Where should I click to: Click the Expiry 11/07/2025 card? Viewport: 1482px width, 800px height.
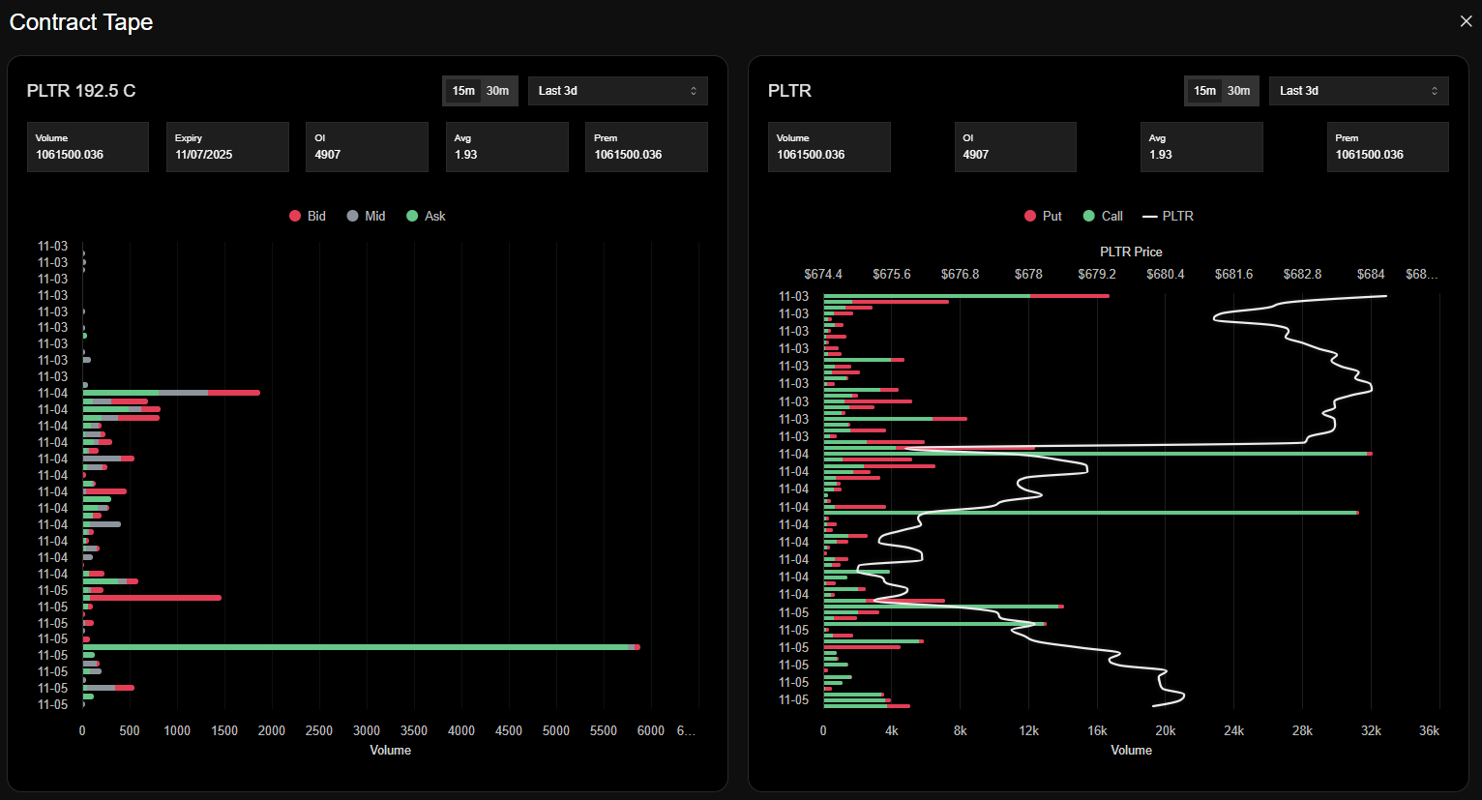pyautogui.click(x=227, y=147)
